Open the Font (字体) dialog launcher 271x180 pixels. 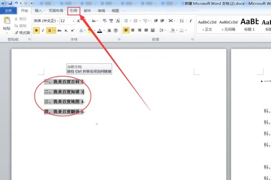point(119,40)
